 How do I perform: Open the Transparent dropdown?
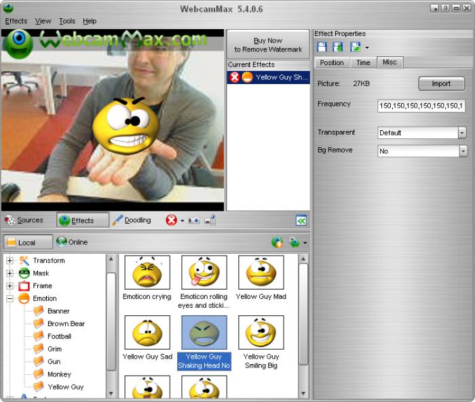coord(462,133)
